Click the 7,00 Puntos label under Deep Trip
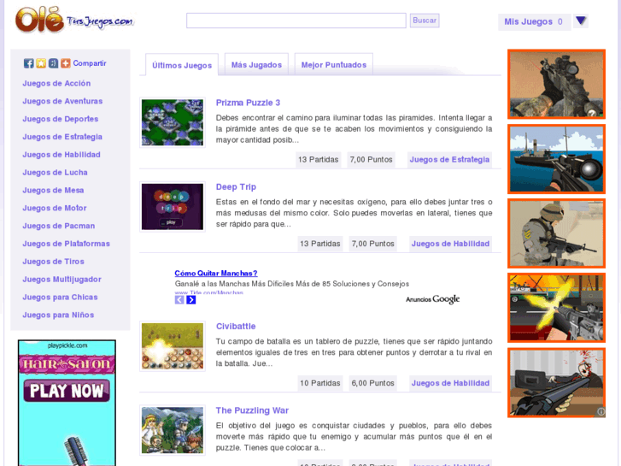 [372, 244]
